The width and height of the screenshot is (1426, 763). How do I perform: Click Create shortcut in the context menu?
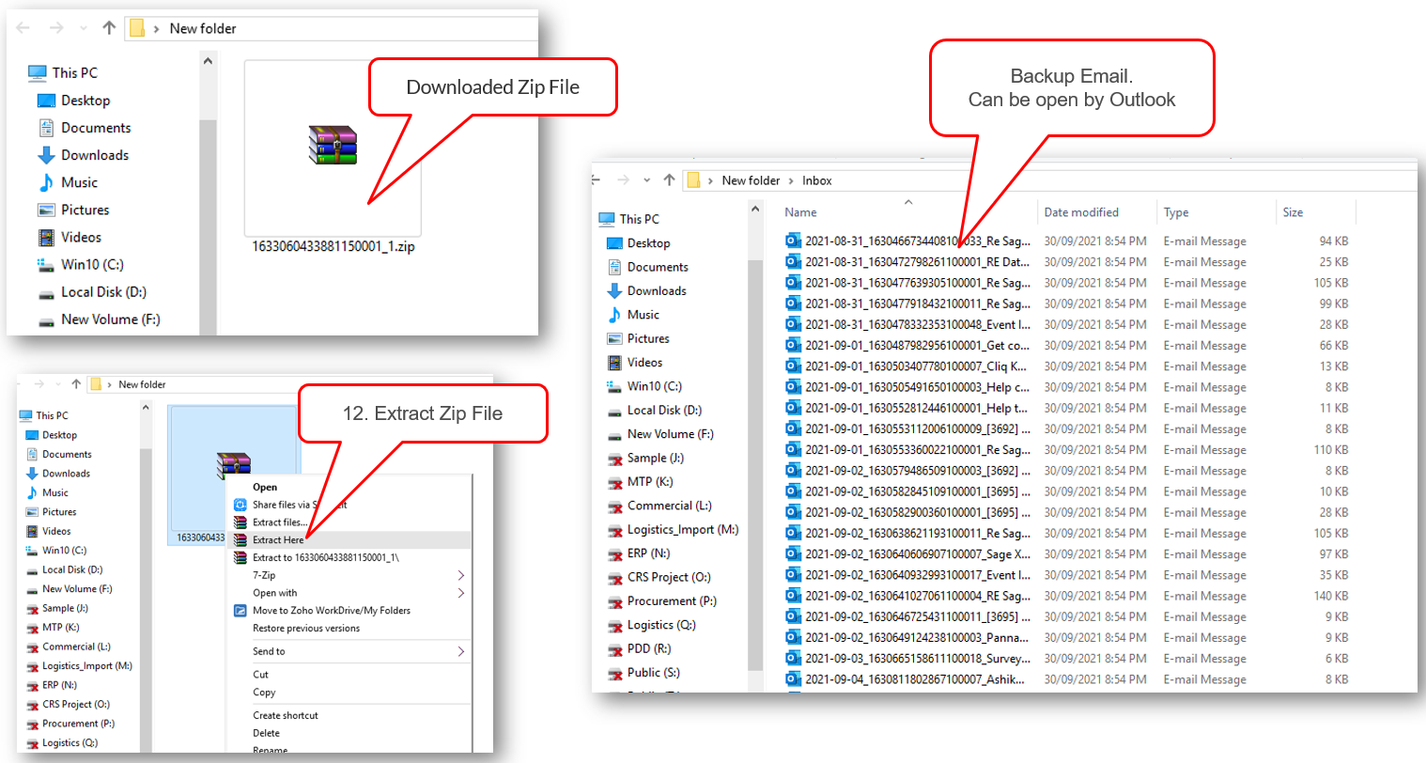[x=286, y=715]
